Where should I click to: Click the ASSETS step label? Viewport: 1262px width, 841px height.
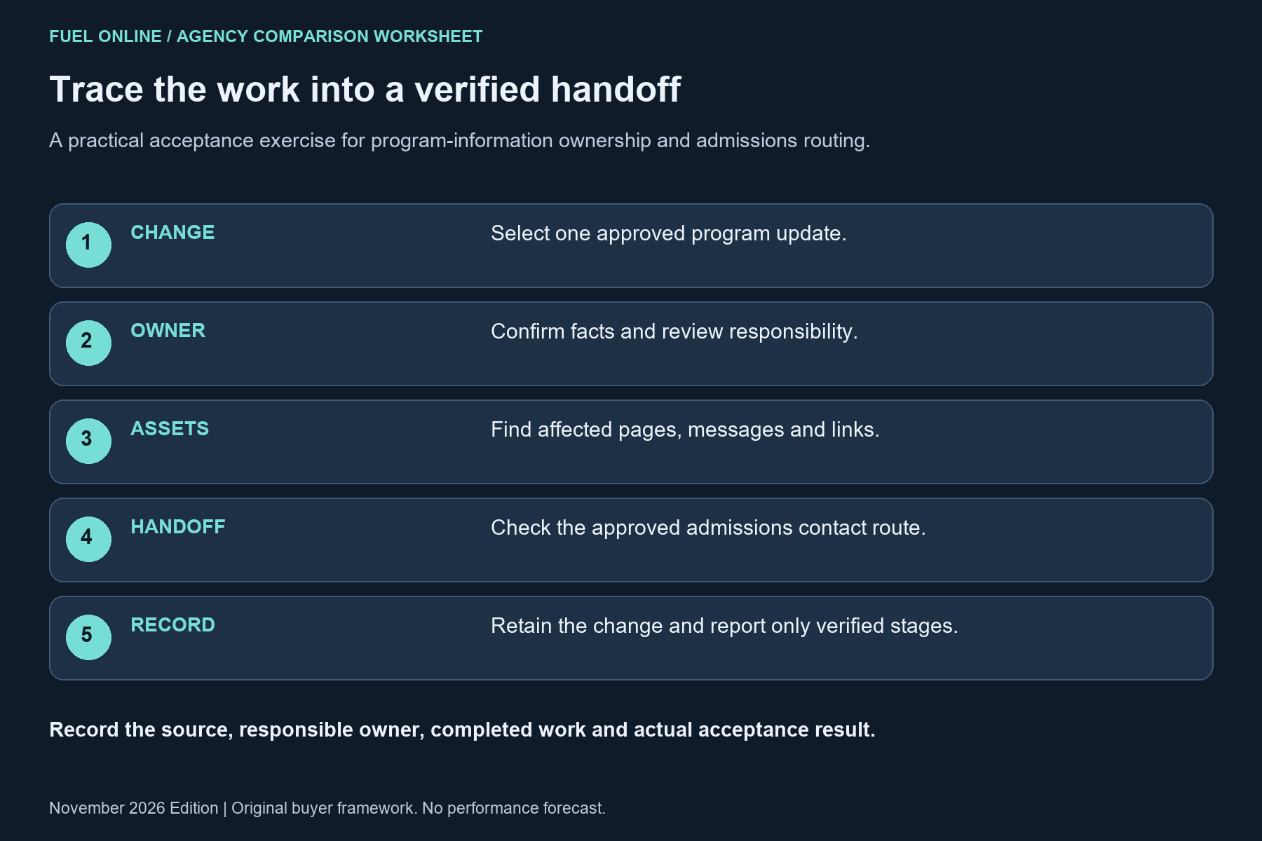[x=170, y=429]
